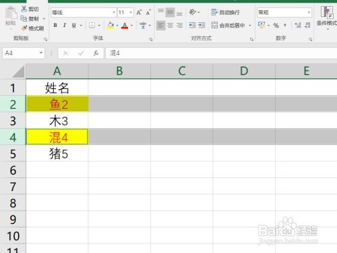Decrease indent
The height and width of the screenshot is (253, 337).
click(x=193, y=25)
